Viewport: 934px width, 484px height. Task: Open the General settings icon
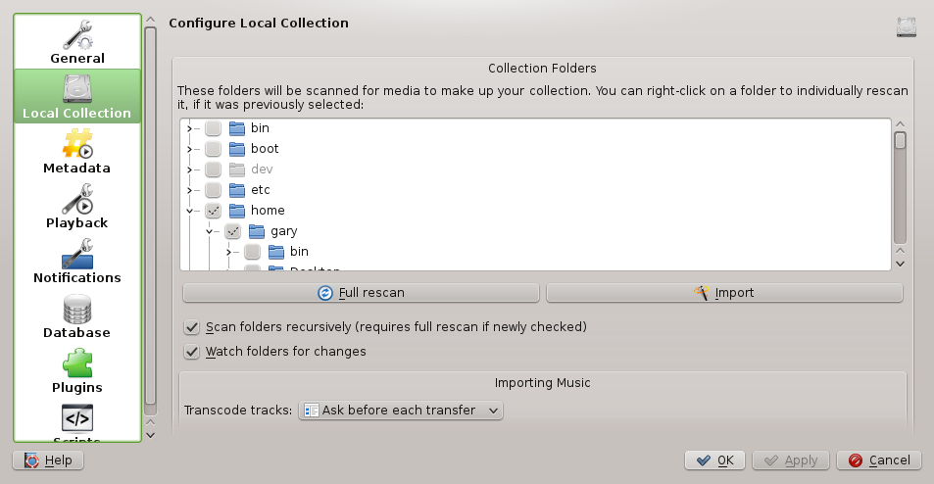tap(77, 33)
